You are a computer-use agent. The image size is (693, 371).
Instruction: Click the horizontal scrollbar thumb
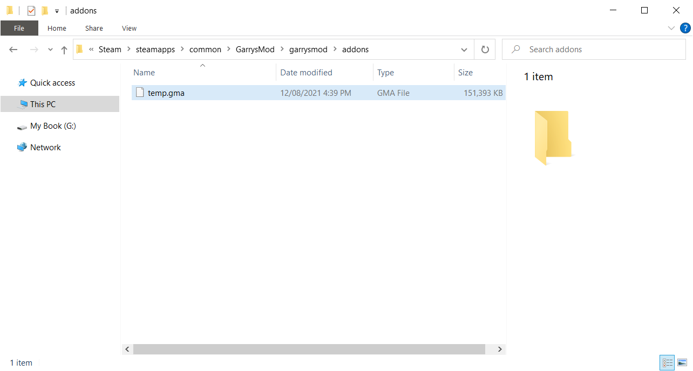309,349
